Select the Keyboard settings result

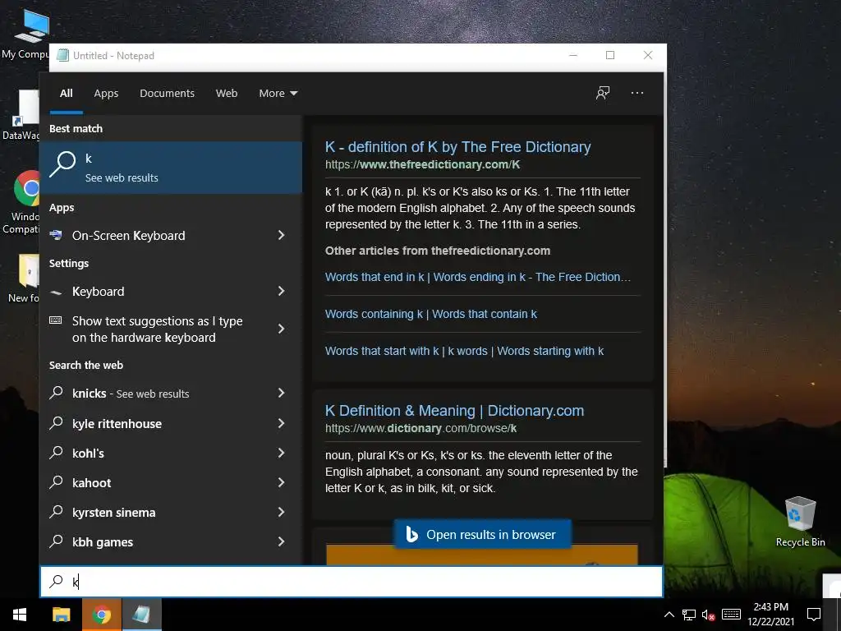(171, 292)
